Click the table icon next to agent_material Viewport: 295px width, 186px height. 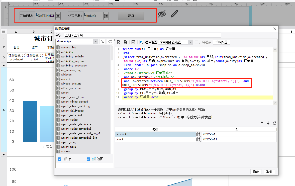58,115
